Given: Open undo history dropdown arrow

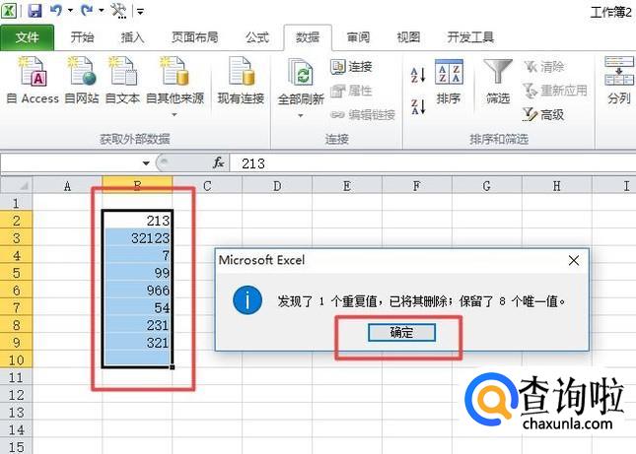Looking at the screenshot, I should [70, 11].
